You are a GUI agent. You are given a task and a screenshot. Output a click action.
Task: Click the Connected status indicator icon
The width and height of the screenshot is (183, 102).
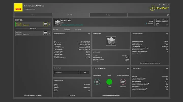point(146,24)
